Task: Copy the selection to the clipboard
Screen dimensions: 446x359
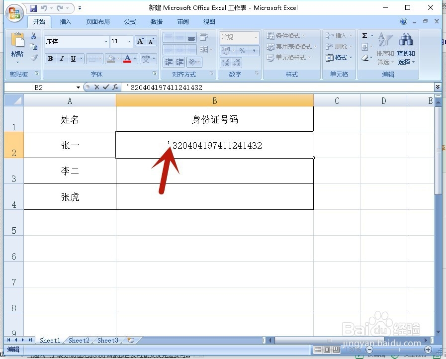Action: pos(34,46)
